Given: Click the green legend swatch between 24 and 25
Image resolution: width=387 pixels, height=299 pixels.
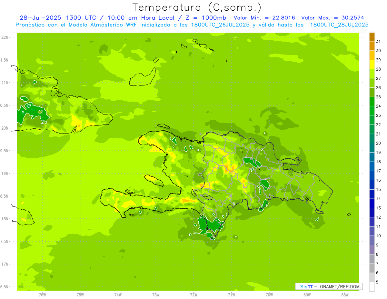Looking at the screenshot, I should click(x=372, y=102).
